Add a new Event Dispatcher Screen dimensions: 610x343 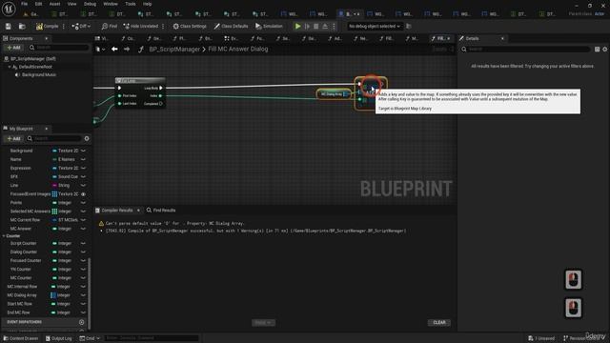(81, 322)
